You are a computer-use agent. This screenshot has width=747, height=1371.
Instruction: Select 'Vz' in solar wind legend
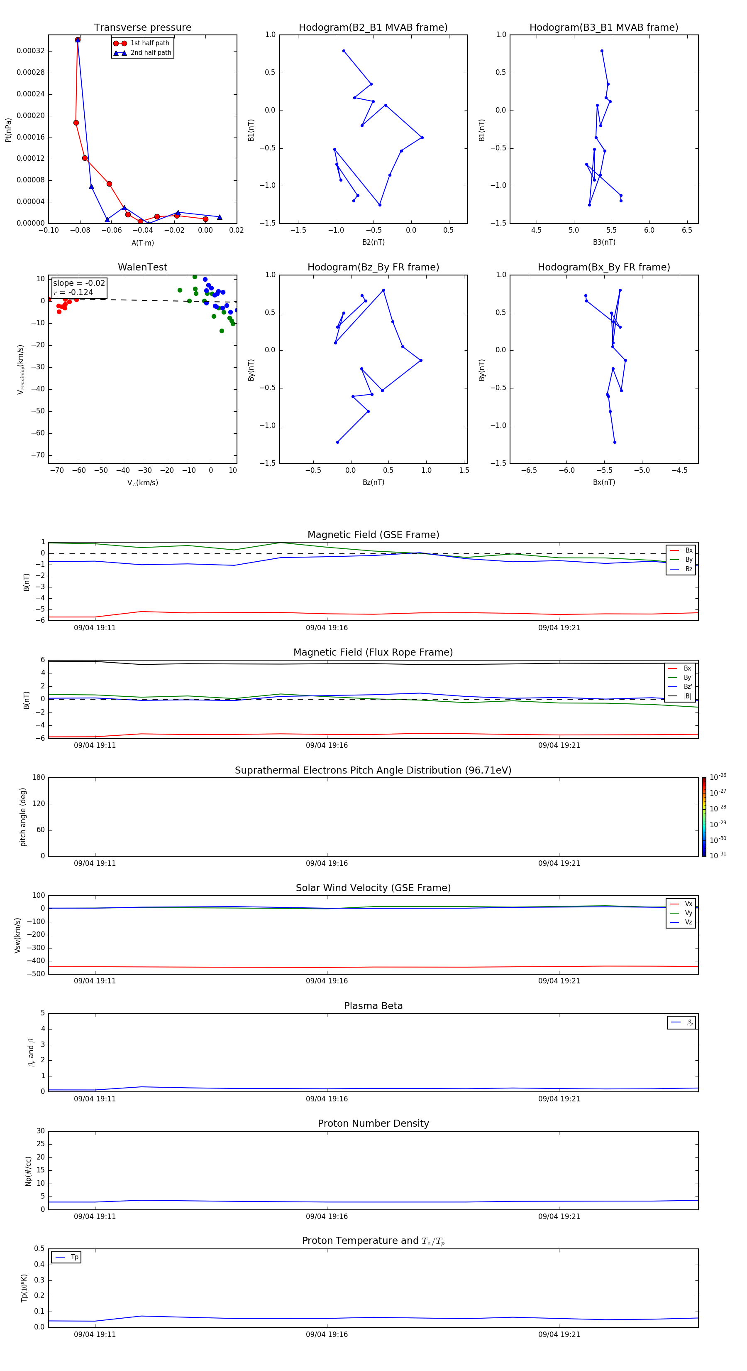pos(681,922)
